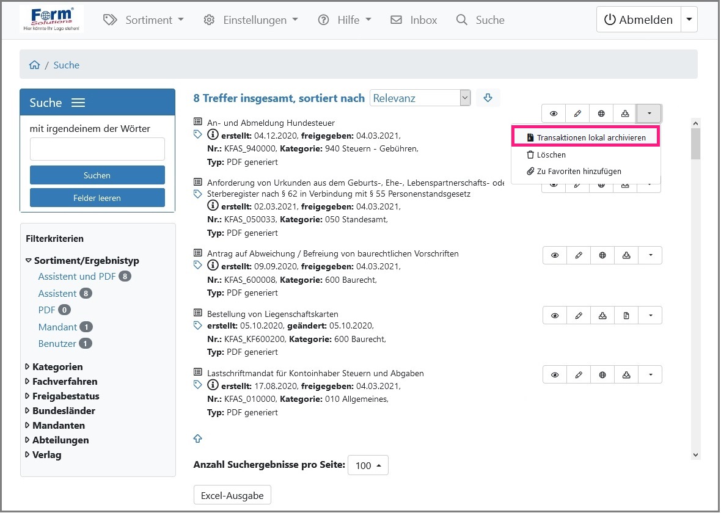721x513 pixels.
Task: Preview Bestellung von Liegenschaftskarten via eye icon
Action: pyautogui.click(x=555, y=316)
